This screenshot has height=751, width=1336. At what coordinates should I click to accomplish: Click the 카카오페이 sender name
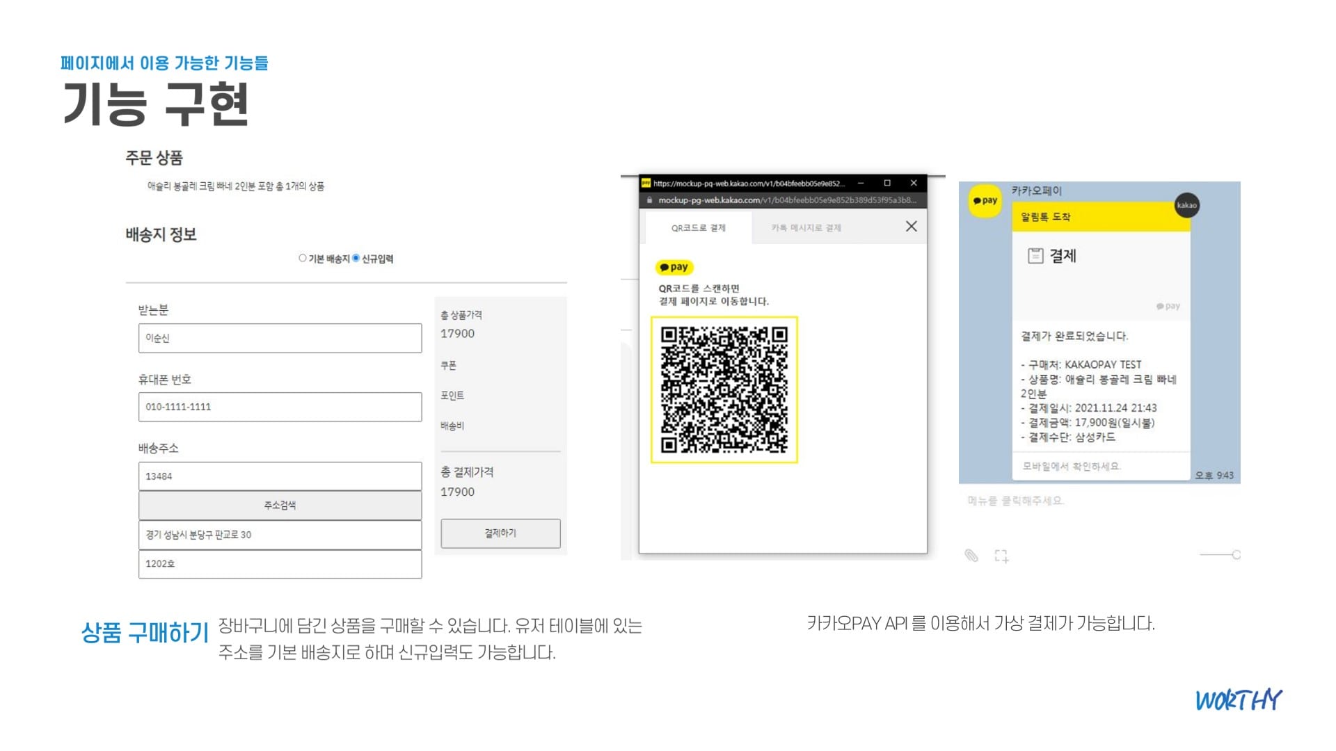click(x=1037, y=191)
